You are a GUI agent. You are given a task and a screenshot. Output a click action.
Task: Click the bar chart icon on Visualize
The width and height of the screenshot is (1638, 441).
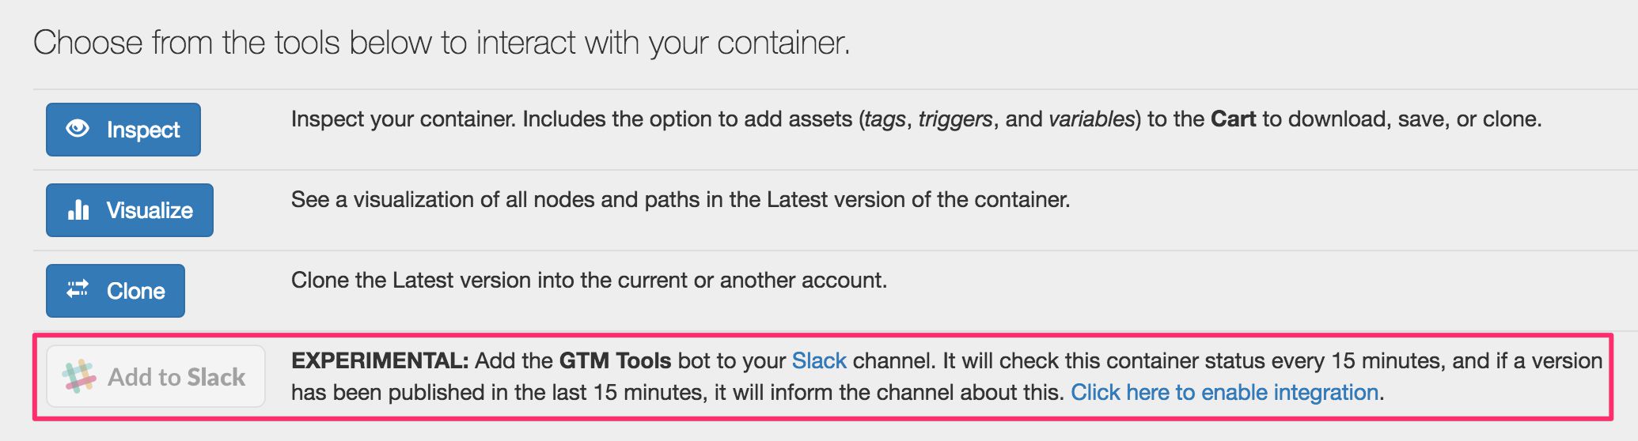[78, 209]
